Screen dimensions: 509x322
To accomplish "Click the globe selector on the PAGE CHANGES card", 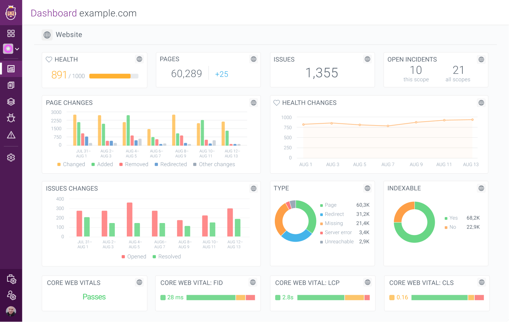I will click(253, 103).
